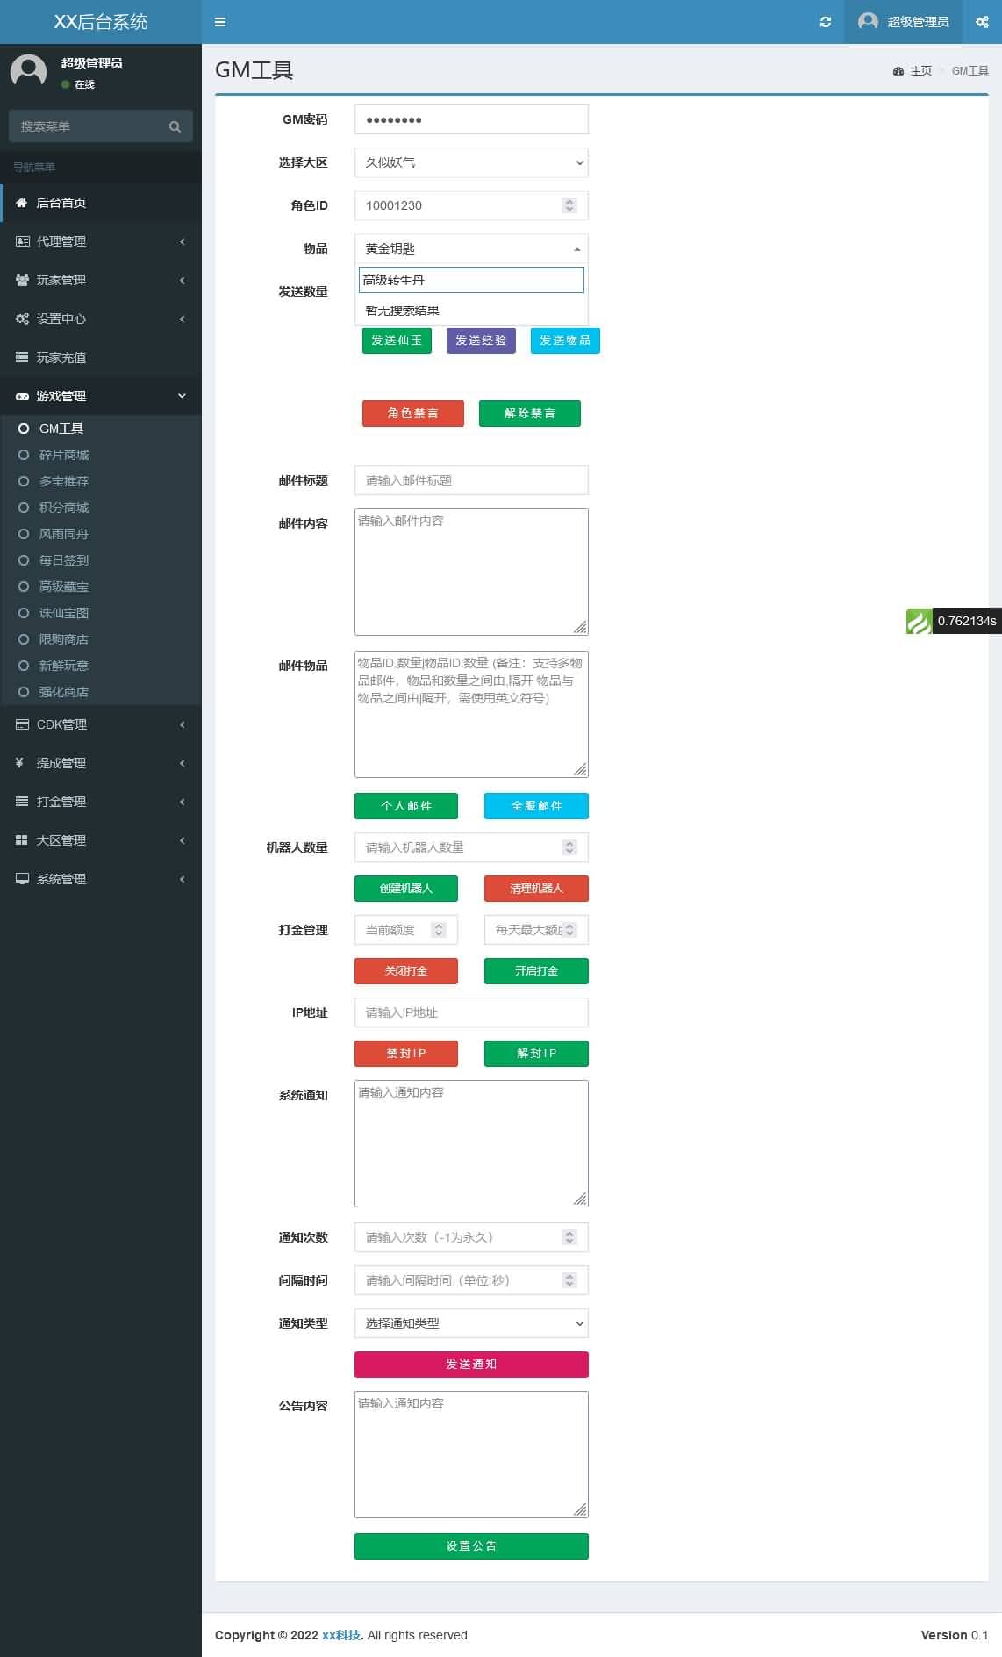Open the 选择大区 dropdown

471,162
